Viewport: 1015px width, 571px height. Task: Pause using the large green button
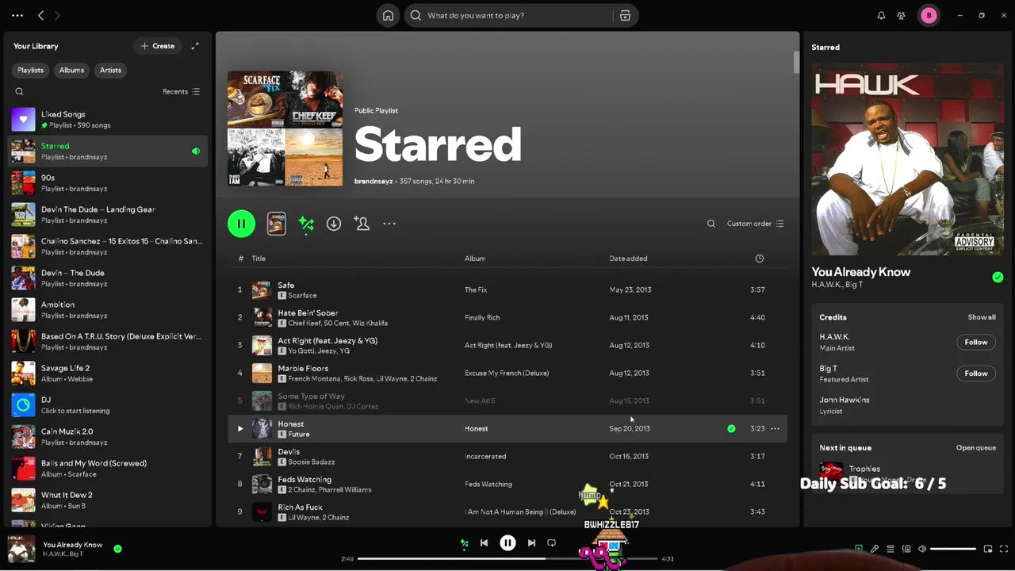tap(241, 224)
